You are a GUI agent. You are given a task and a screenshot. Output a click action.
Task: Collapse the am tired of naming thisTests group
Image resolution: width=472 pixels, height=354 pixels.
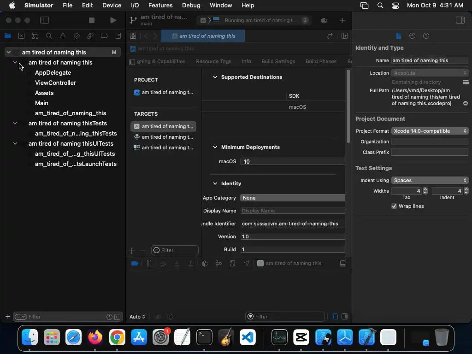[x=15, y=123]
